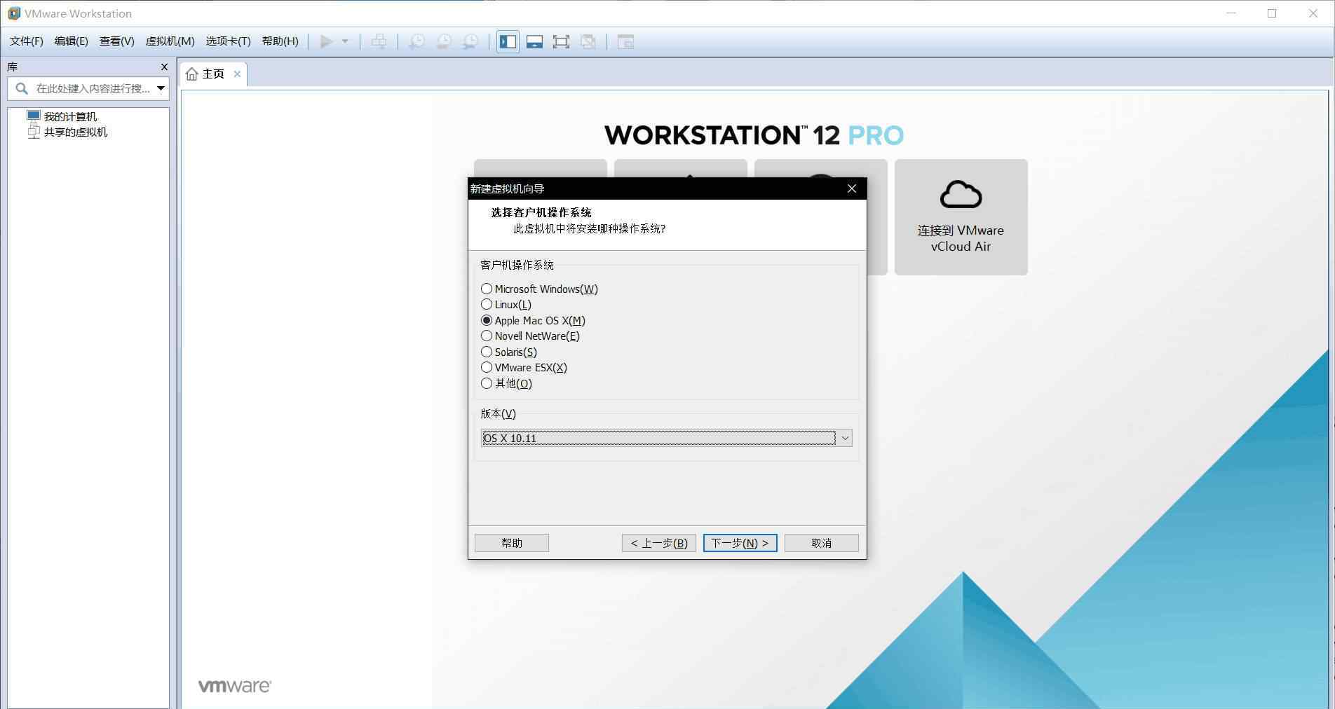Image resolution: width=1335 pixels, height=709 pixels.
Task: Select 我的计算机 in the library tree
Action: click(70, 116)
